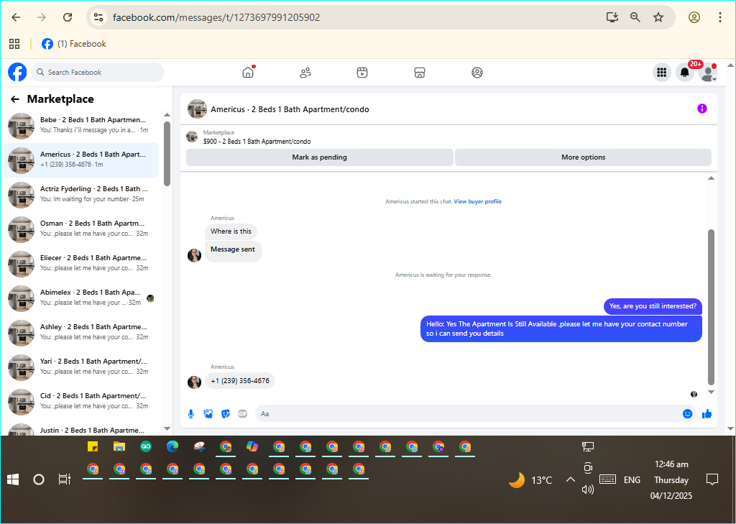Open the View buyer profile link
Image resolution: width=736 pixels, height=524 pixels.
point(477,201)
